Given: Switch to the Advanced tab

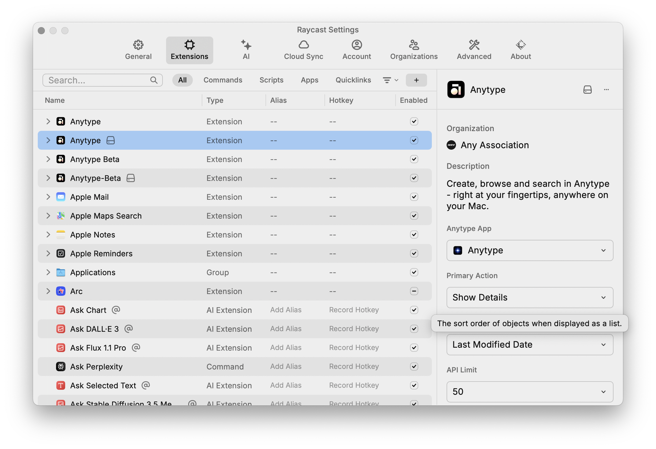Looking at the screenshot, I should click(474, 50).
